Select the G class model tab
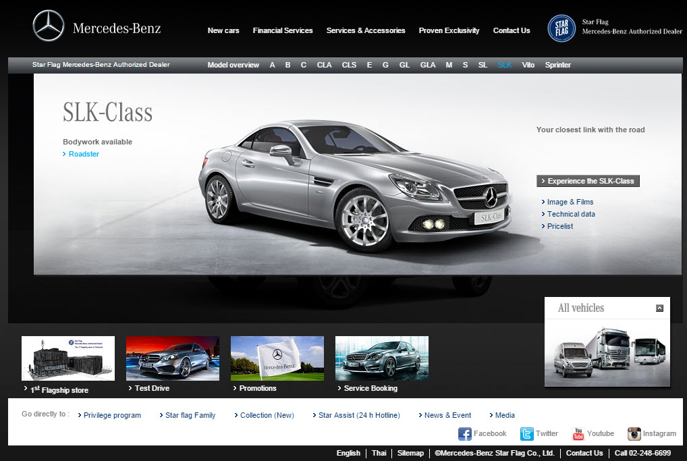The image size is (687, 461). click(385, 65)
